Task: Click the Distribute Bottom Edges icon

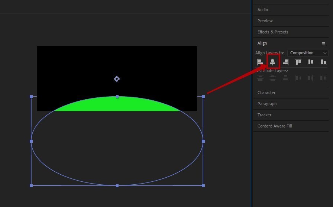Action: tap(285, 78)
